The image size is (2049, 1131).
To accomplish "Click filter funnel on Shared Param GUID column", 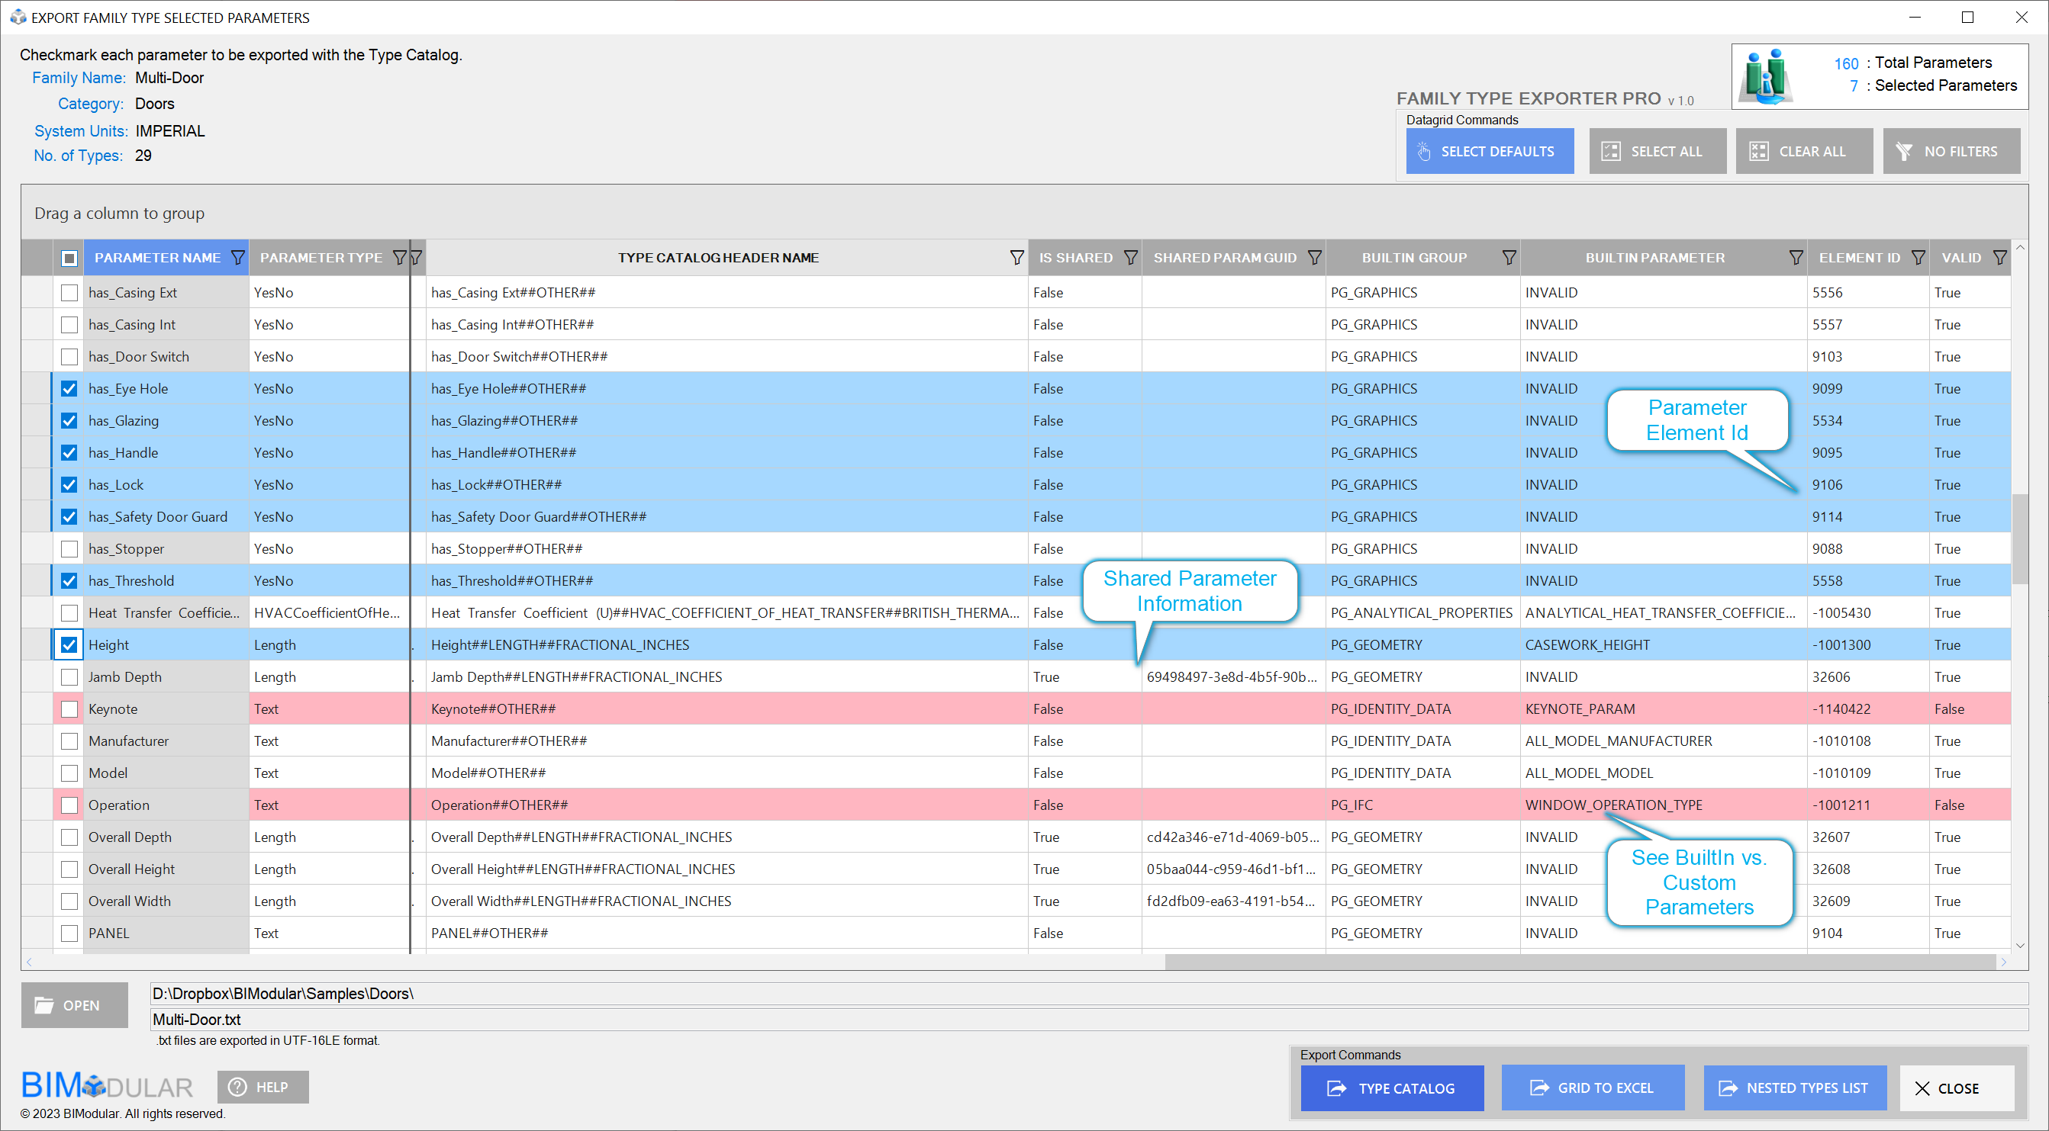I will pos(1314,258).
